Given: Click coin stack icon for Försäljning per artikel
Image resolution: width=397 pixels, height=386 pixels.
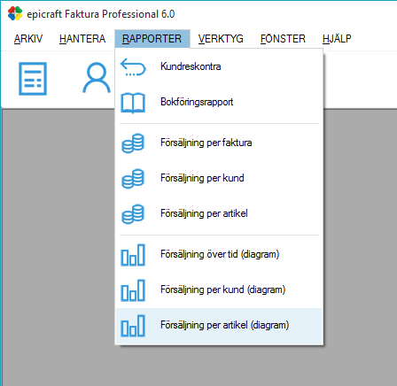Looking at the screenshot, I should (x=133, y=214).
